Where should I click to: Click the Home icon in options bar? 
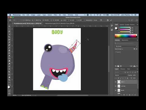[10, 20]
